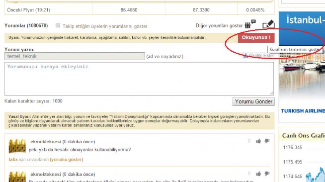325x182 pixels.
Task: Submit with the Yorumu Gönder button
Action: pyautogui.click(x=253, y=101)
